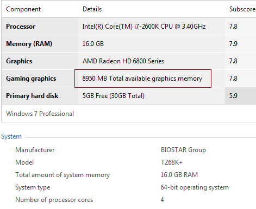Click the 5GB Free (30GB Total) text

[x=114, y=96]
